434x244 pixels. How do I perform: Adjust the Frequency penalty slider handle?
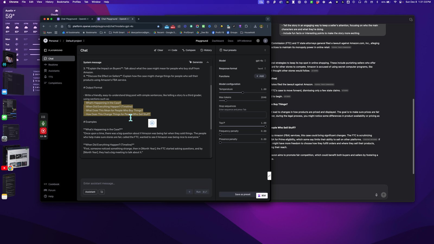220,134
